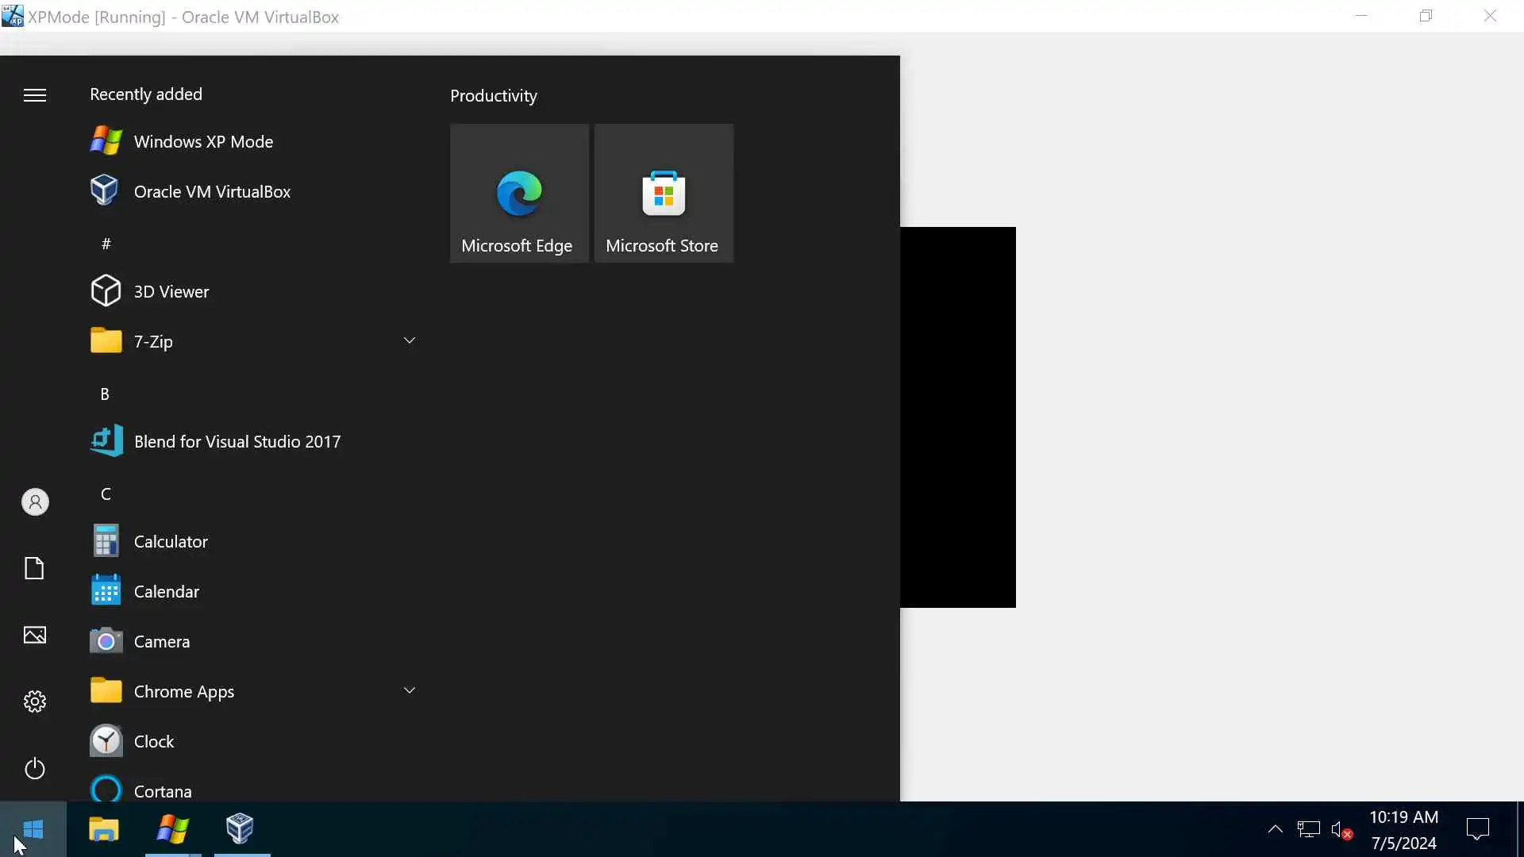Open the Calendar app
This screenshot has height=857, width=1524.
(166, 592)
